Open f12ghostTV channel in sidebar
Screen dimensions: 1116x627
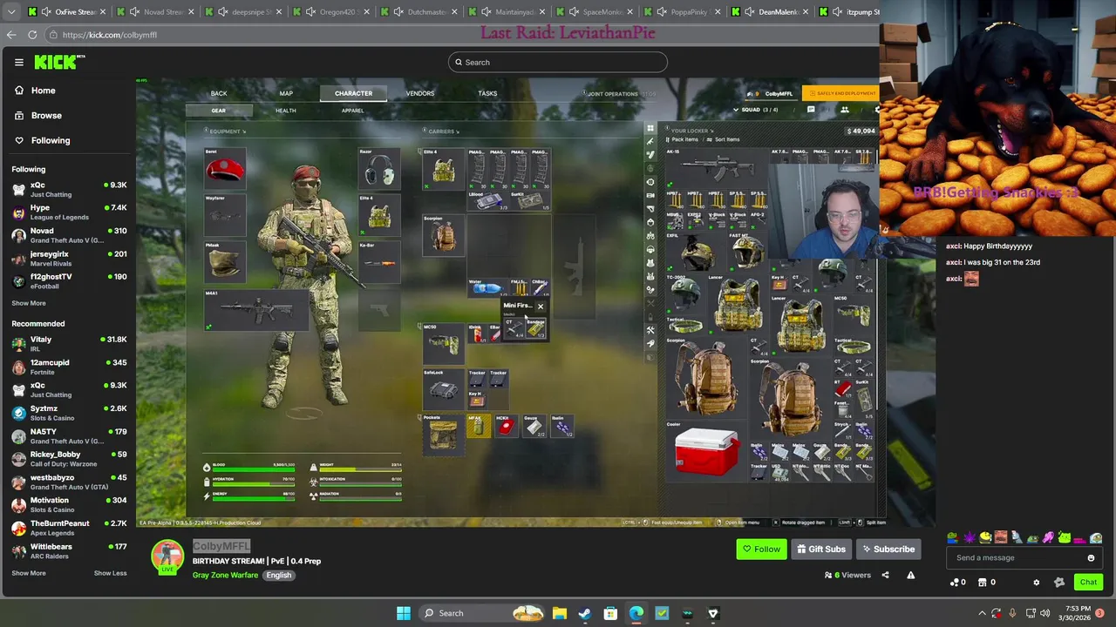69,280
